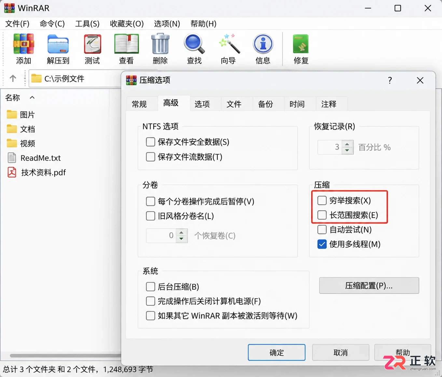
Task: Switch to the 常规 tab
Action: (139, 104)
